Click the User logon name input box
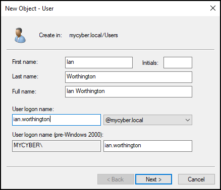This screenshot has height=190, width=221. click(x=57, y=120)
